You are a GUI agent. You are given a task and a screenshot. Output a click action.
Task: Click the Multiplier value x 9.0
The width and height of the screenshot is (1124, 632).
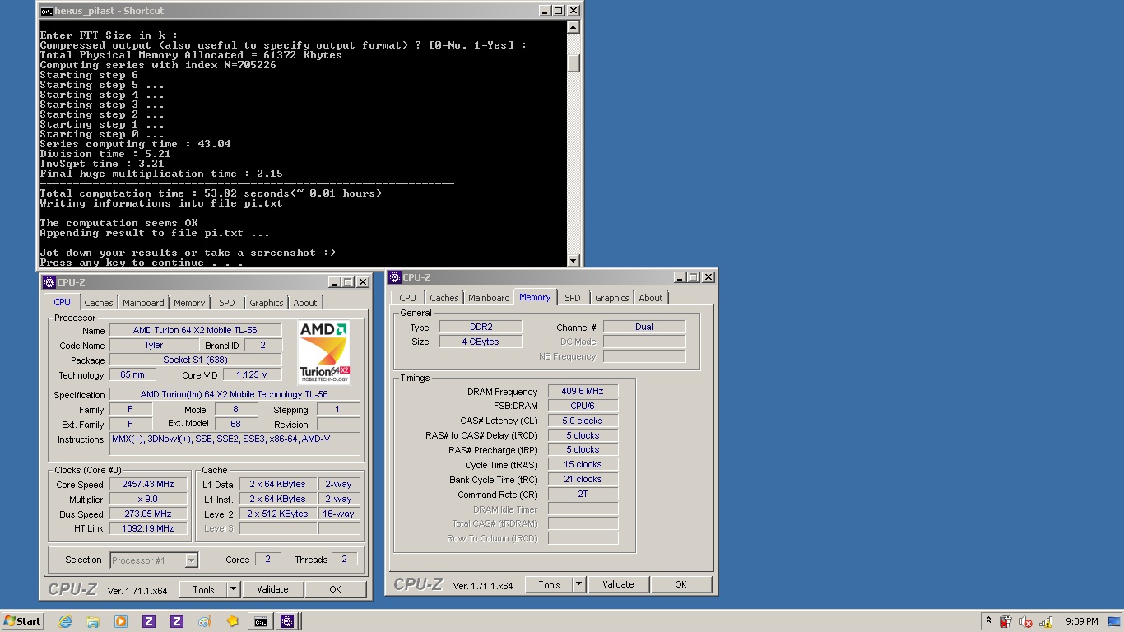148,500
